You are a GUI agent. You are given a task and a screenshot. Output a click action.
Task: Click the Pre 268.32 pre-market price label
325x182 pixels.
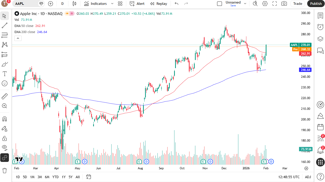pyautogui.click(x=302, y=49)
